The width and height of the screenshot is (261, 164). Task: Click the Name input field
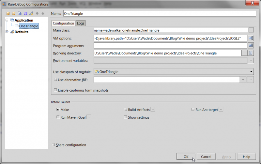click(160, 13)
